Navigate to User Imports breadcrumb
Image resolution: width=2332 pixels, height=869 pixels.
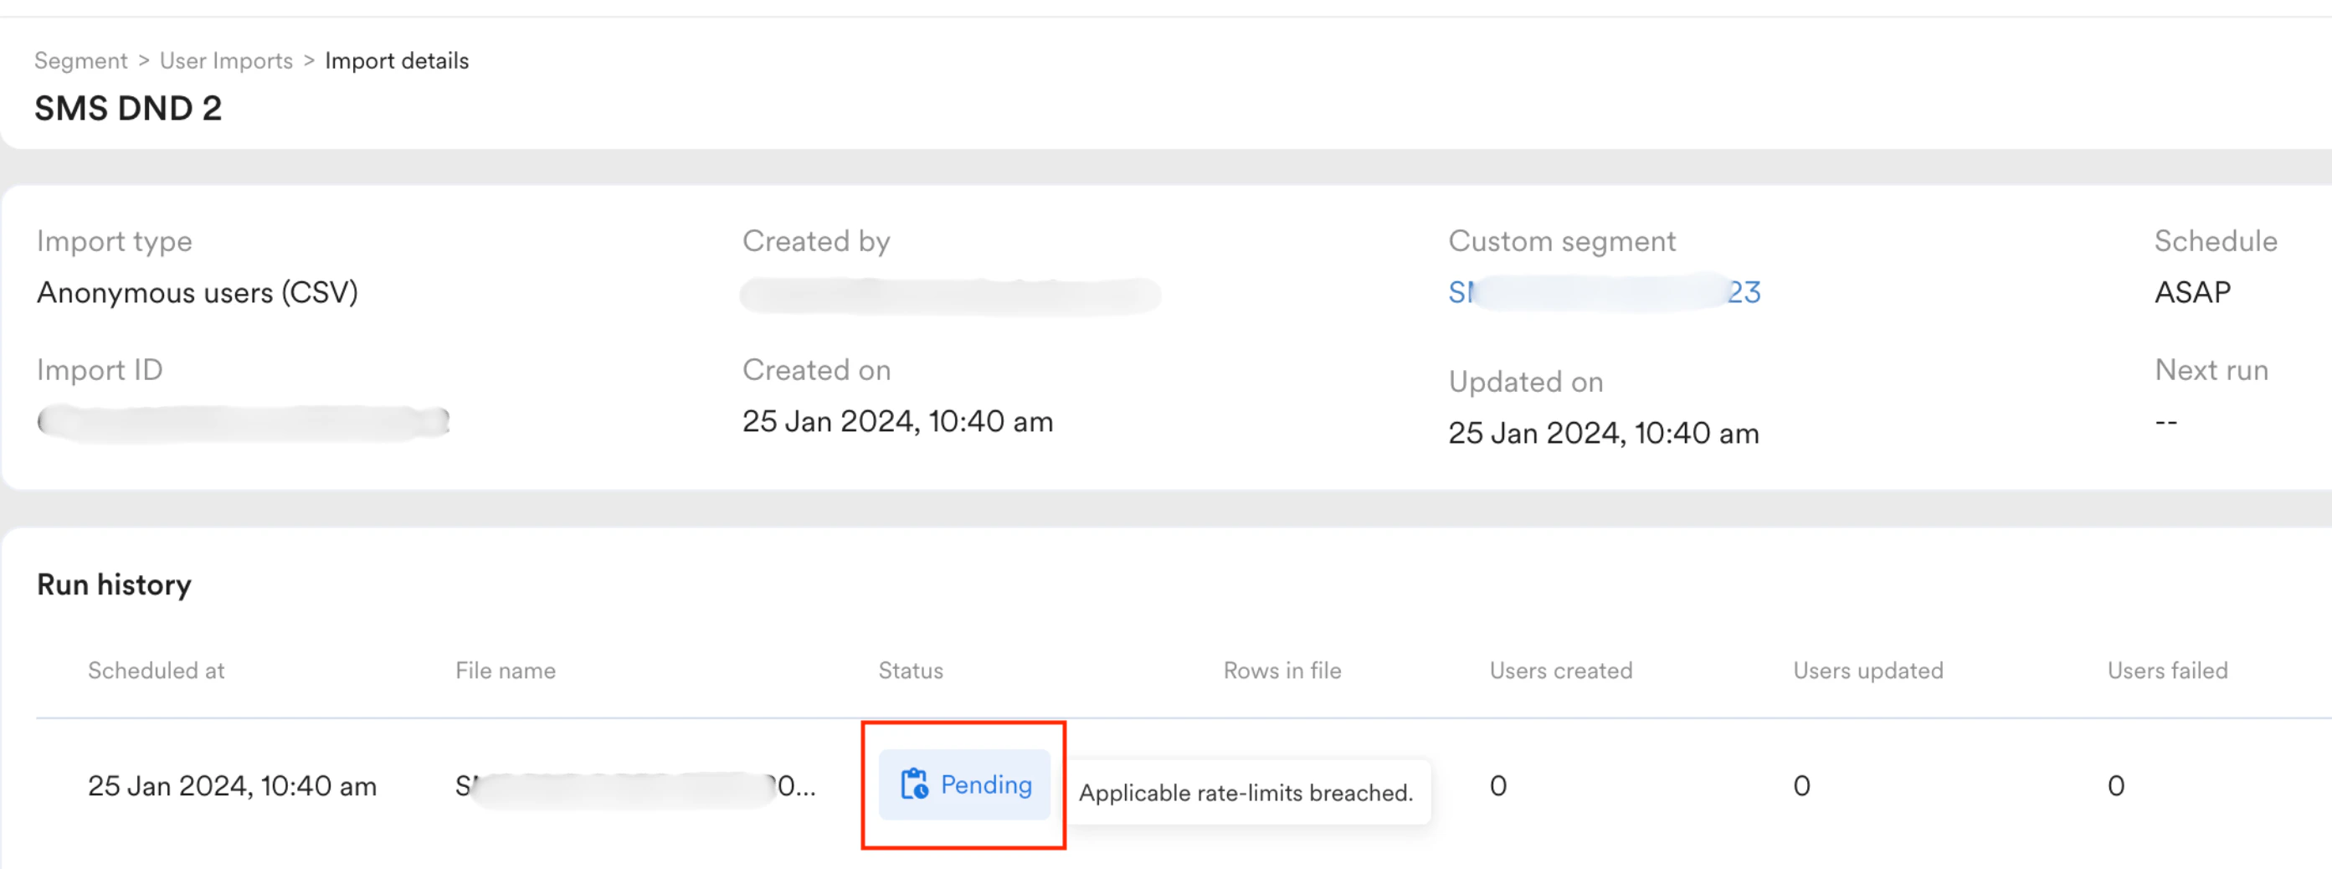tap(225, 59)
